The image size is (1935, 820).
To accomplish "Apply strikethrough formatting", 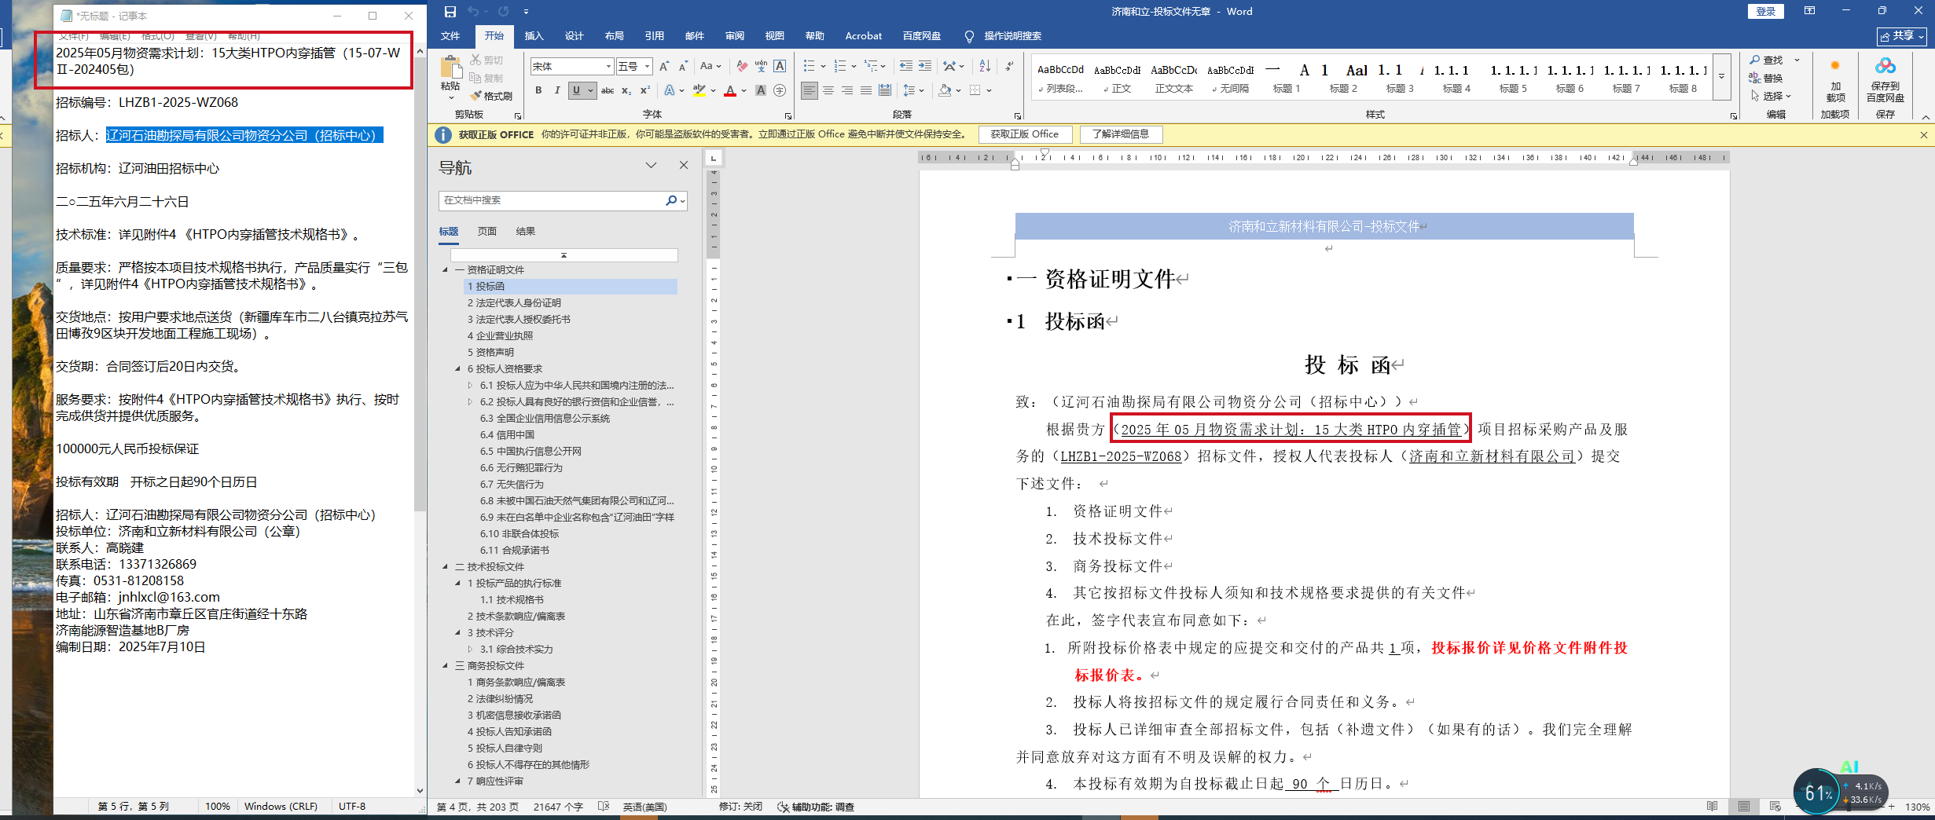I will (608, 91).
